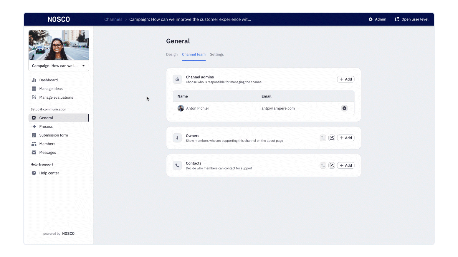Viewport: 458px width, 257px height.
Task: Select the Members people icon
Action: tap(34, 144)
